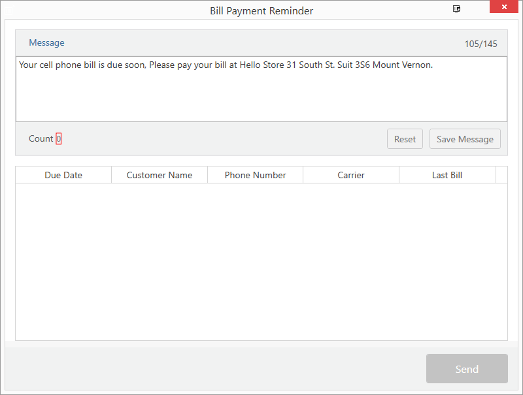Click the Customer Name column header
This screenshot has width=523, height=395.
[159, 175]
